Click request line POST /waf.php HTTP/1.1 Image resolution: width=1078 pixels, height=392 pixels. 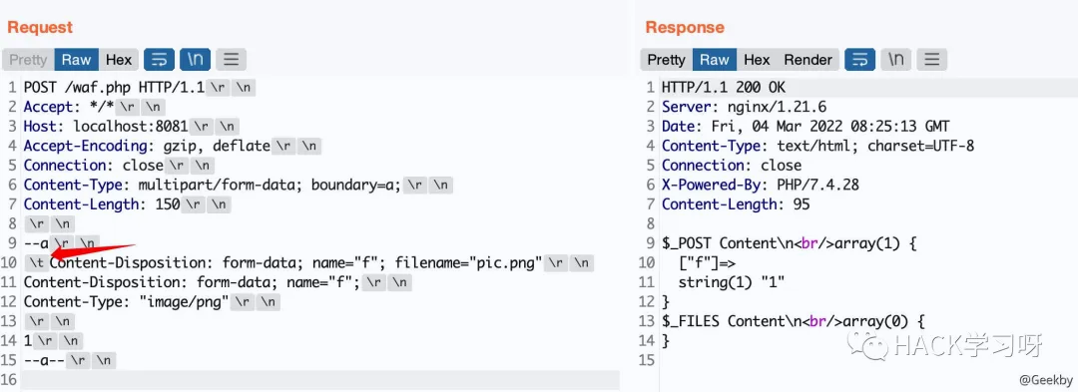point(114,88)
